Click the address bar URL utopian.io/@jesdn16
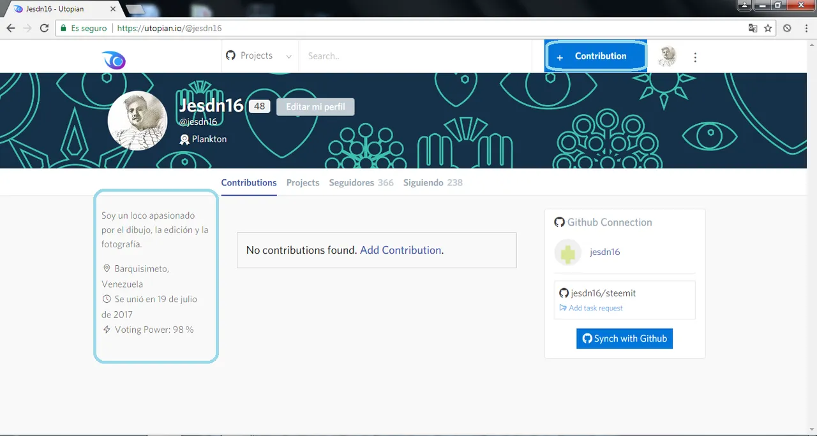This screenshot has height=436, width=817. point(170,29)
